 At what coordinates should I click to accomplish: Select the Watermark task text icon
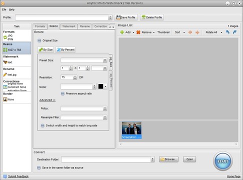tap(5, 62)
